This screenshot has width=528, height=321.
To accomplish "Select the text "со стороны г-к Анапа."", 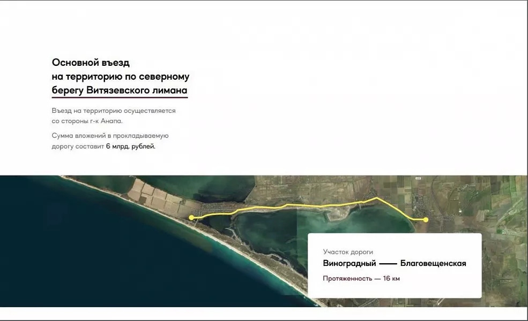I will click(87, 121).
